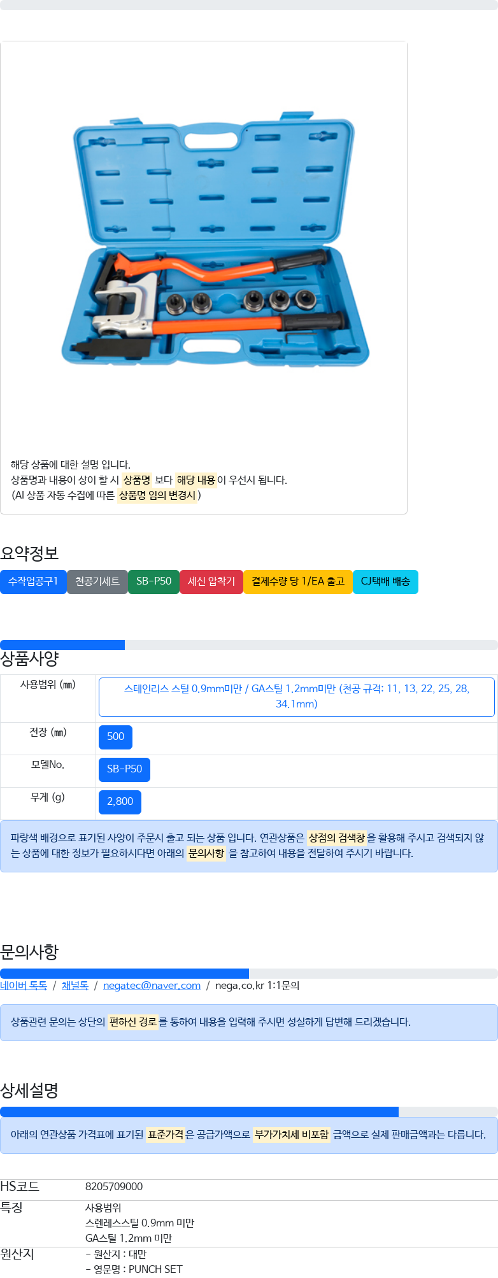
Task: Click the 상세설명 progress bar
Action: [x=199, y=1112]
